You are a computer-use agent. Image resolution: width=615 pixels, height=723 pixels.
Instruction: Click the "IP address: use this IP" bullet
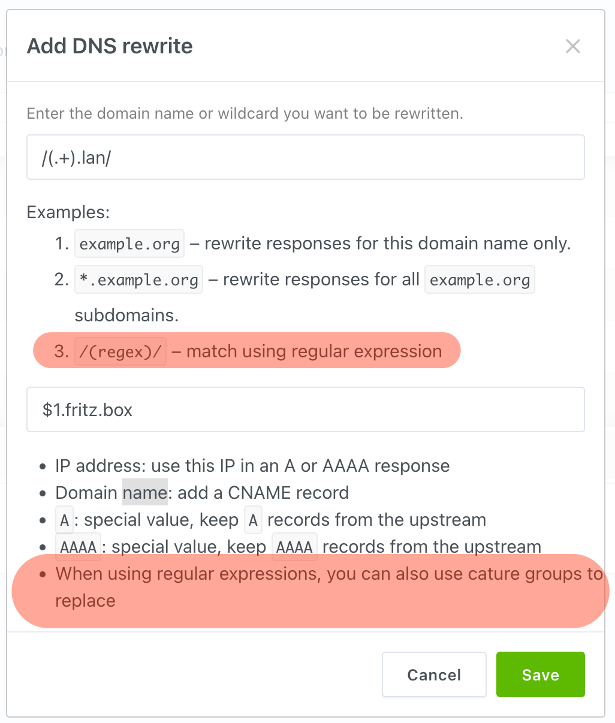pyautogui.click(x=252, y=466)
